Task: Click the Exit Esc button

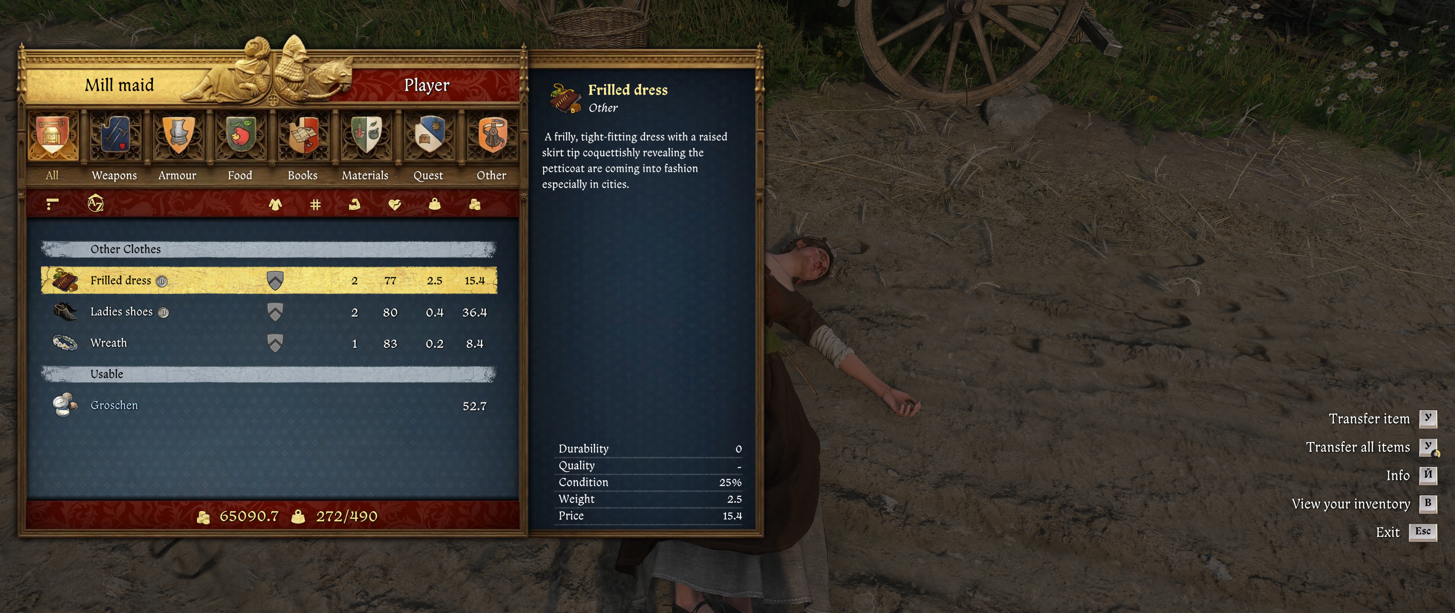Action: pyautogui.click(x=1406, y=532)
